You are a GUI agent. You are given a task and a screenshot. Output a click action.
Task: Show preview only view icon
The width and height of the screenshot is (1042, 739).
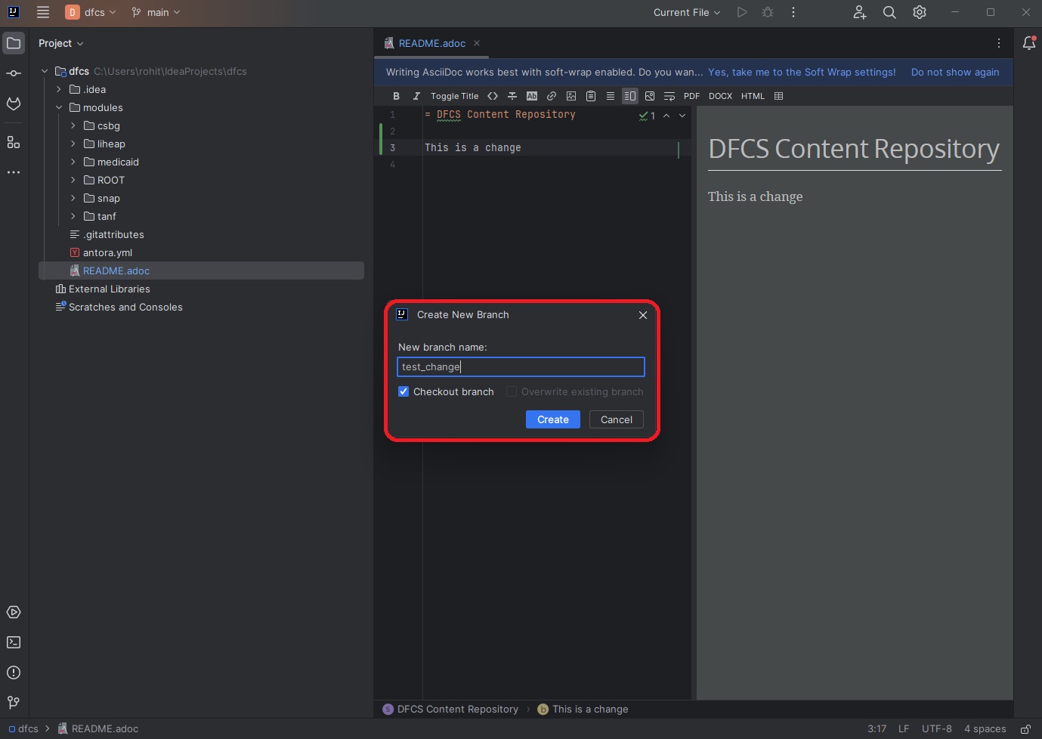point(650,96)
